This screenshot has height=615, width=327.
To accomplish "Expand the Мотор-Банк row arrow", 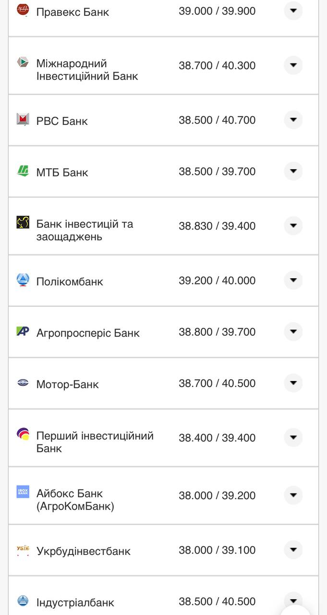I will [x=293, y=383].
